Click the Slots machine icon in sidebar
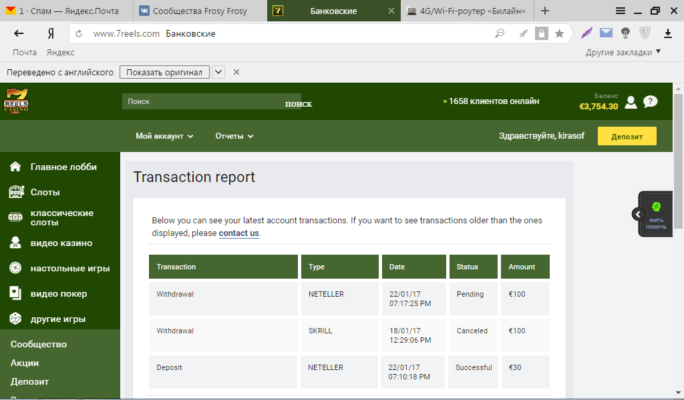Viewport: 684px width, 400px height. tap(15, 192)
